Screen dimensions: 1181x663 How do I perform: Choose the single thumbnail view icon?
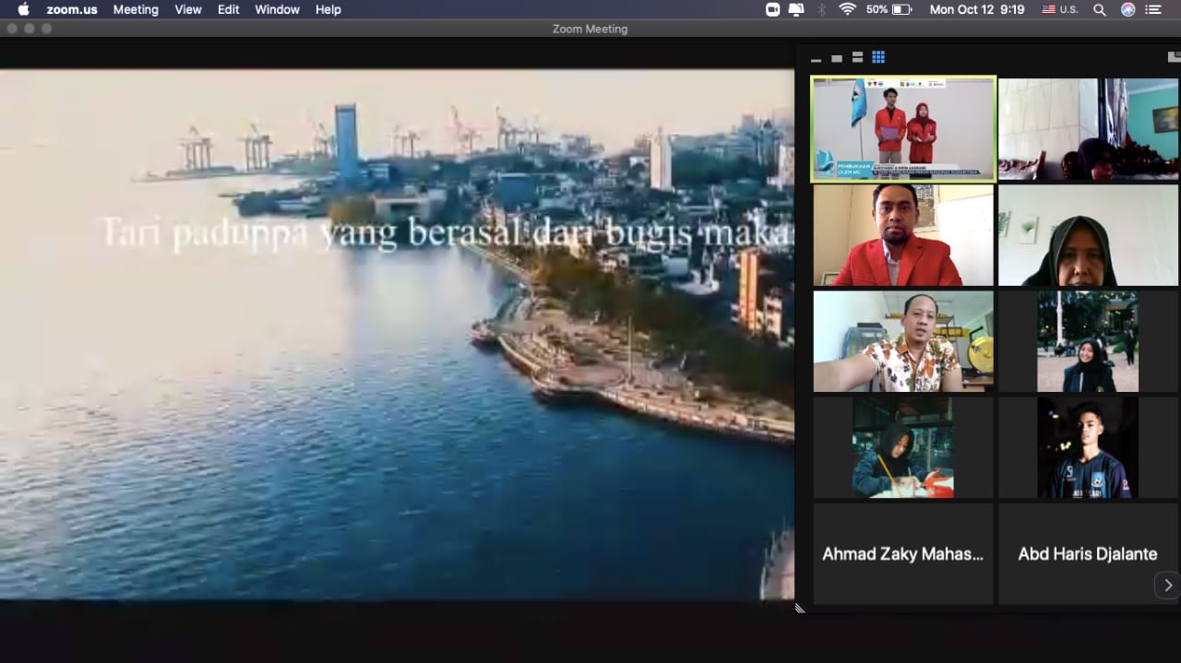837,58
